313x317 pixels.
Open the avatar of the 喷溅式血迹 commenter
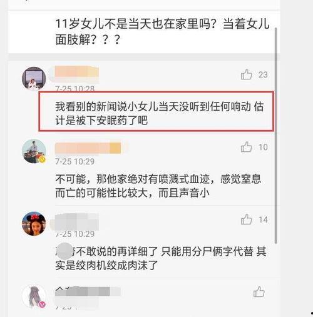coord(34,151)
